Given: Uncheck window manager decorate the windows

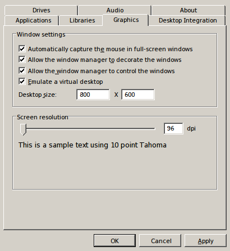Looking at the screenshot, I should tap(22, 60).
